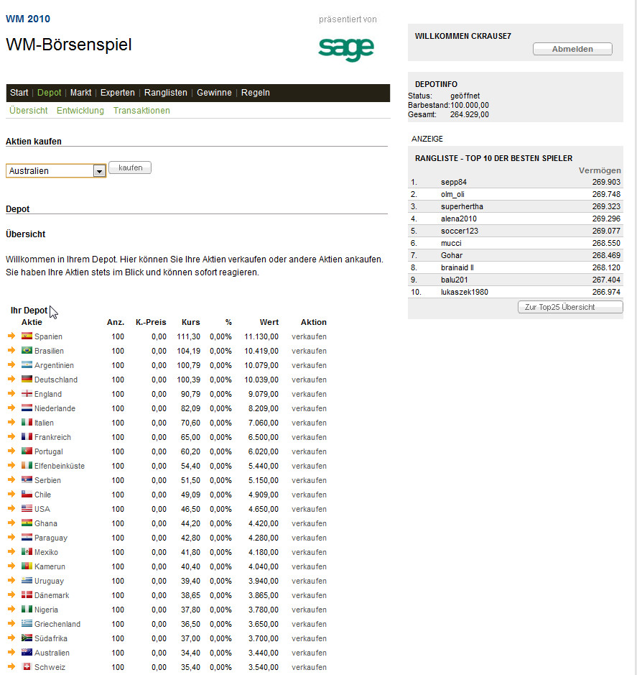This screenshot has height=675, width=637.
Task: Click the Nigeria flag icon
Action: click(27, 609)
